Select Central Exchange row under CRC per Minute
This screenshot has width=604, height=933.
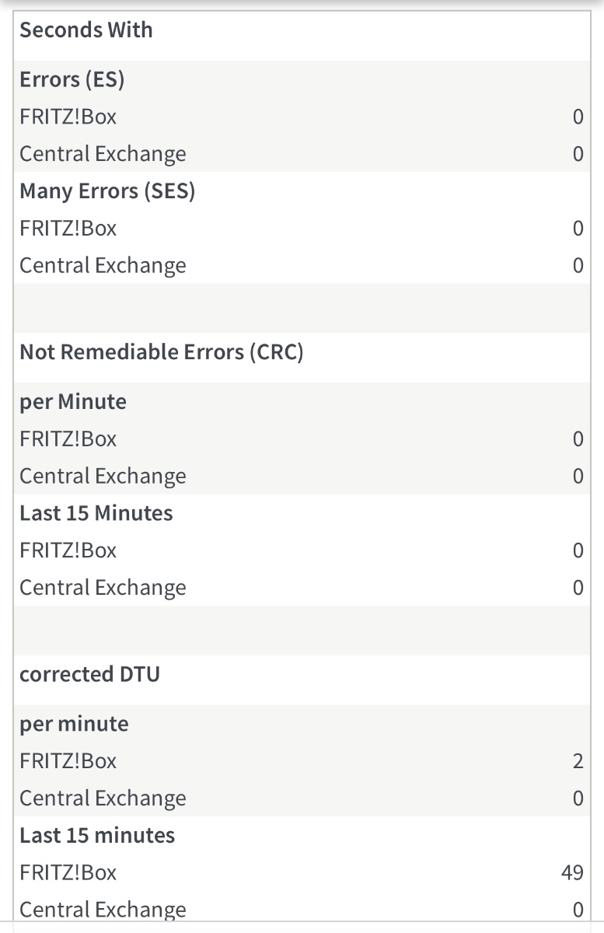point(302,476)
